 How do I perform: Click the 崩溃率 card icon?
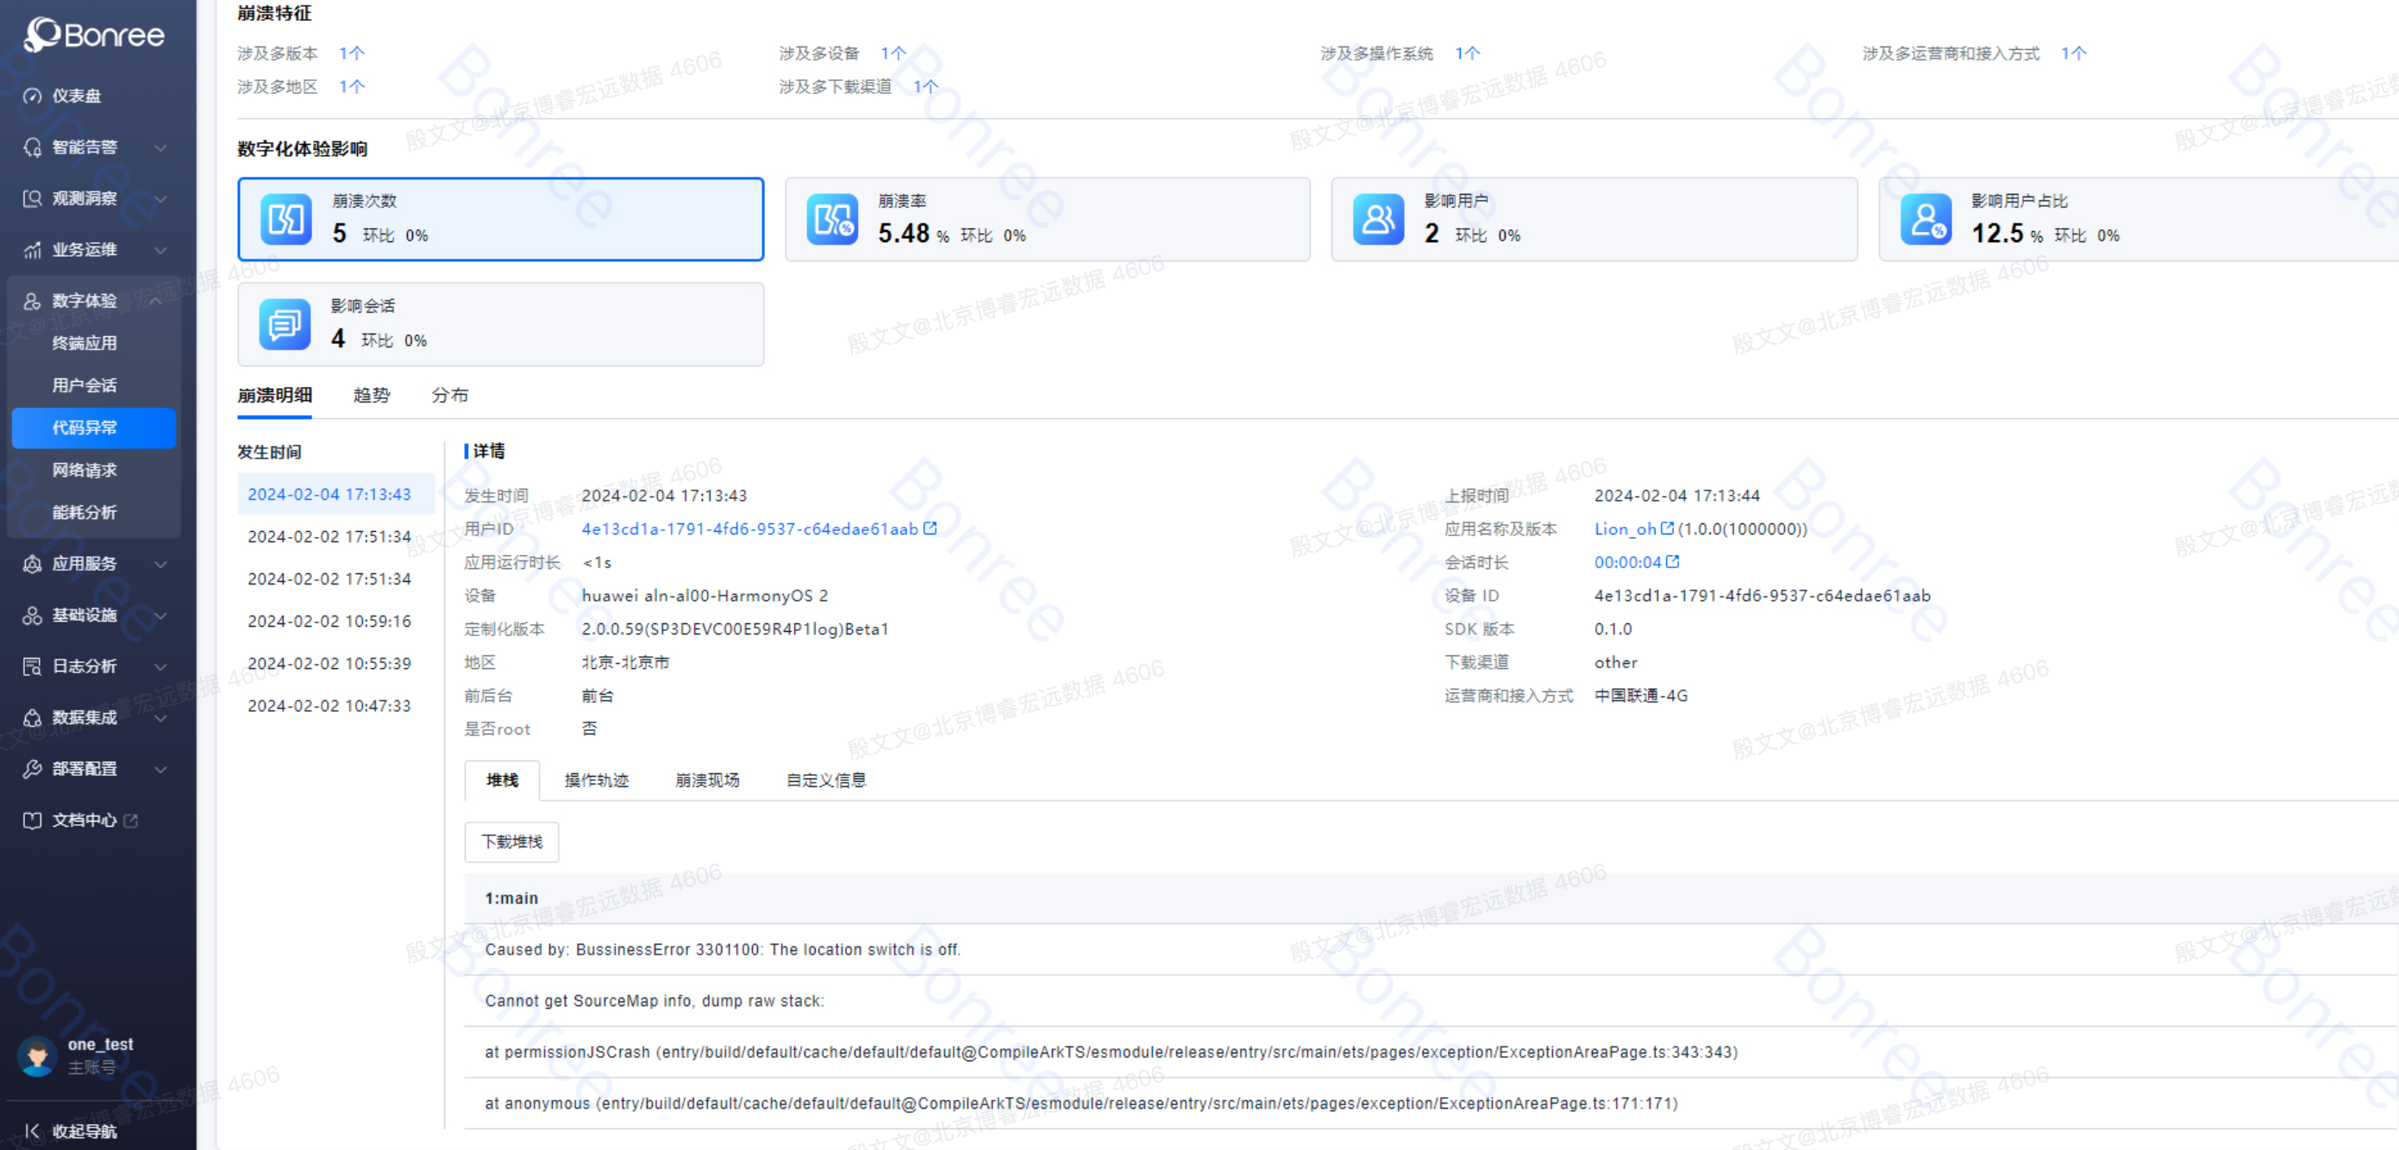(830, 220)
